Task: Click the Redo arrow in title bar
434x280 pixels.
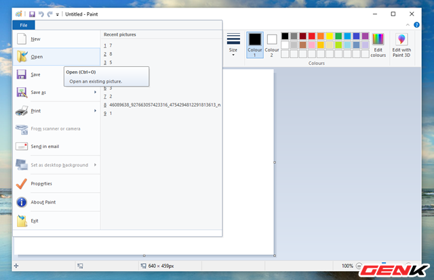Action: [x=49, y=14]
